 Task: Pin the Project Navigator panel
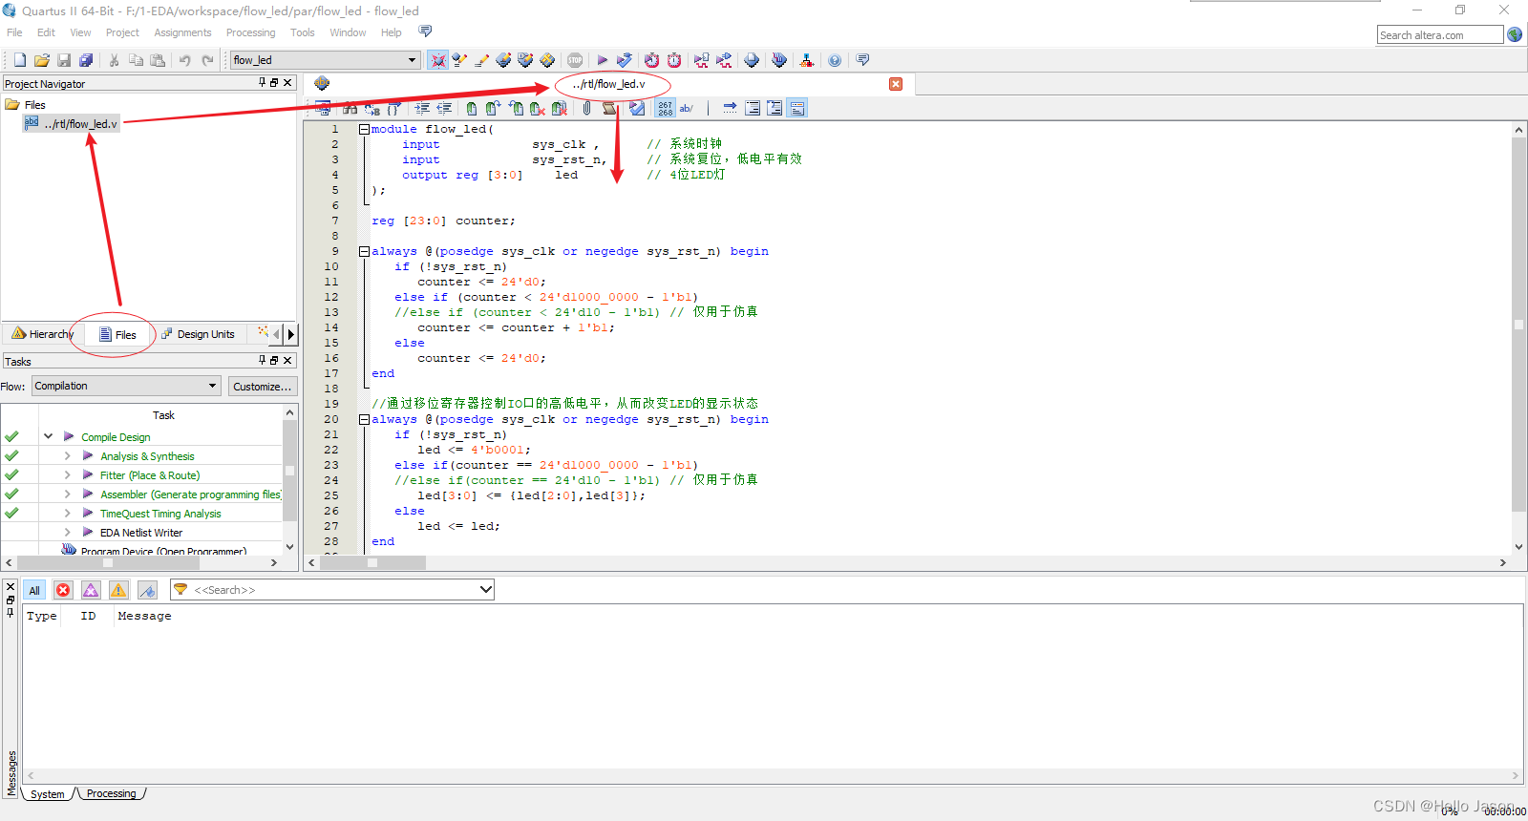point(263,83)
